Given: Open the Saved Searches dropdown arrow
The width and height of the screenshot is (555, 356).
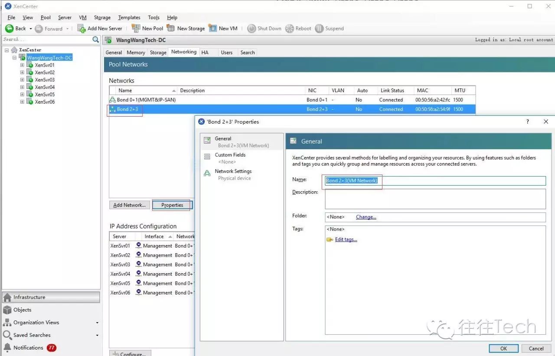Looking at the screenshot, I should pos(97,335).
